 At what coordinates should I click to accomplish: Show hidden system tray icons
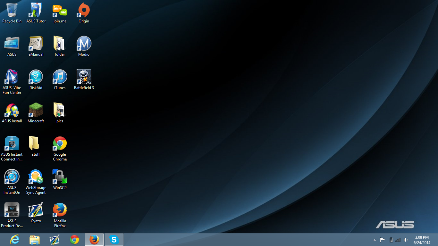tap(375, 240)
